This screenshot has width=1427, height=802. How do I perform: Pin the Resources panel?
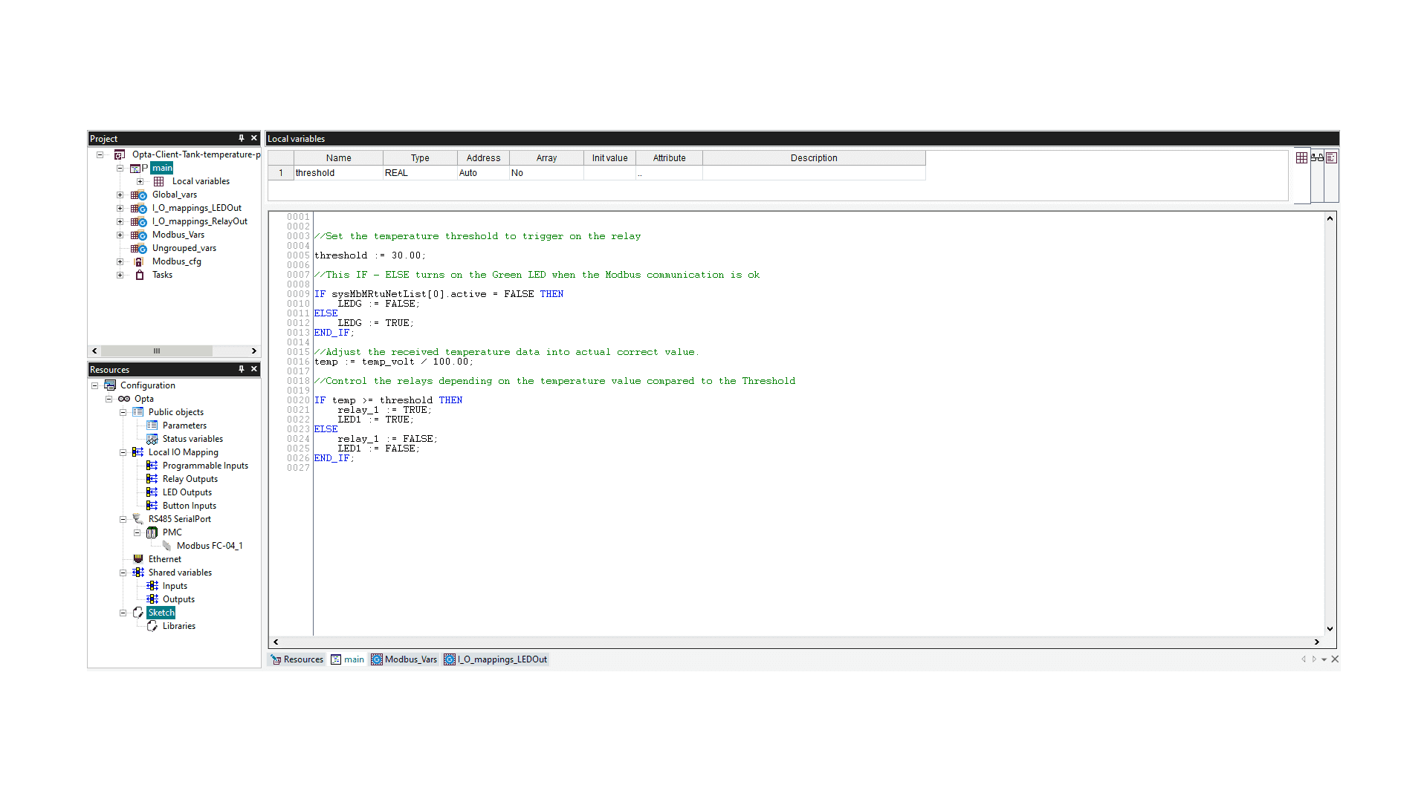241,369
